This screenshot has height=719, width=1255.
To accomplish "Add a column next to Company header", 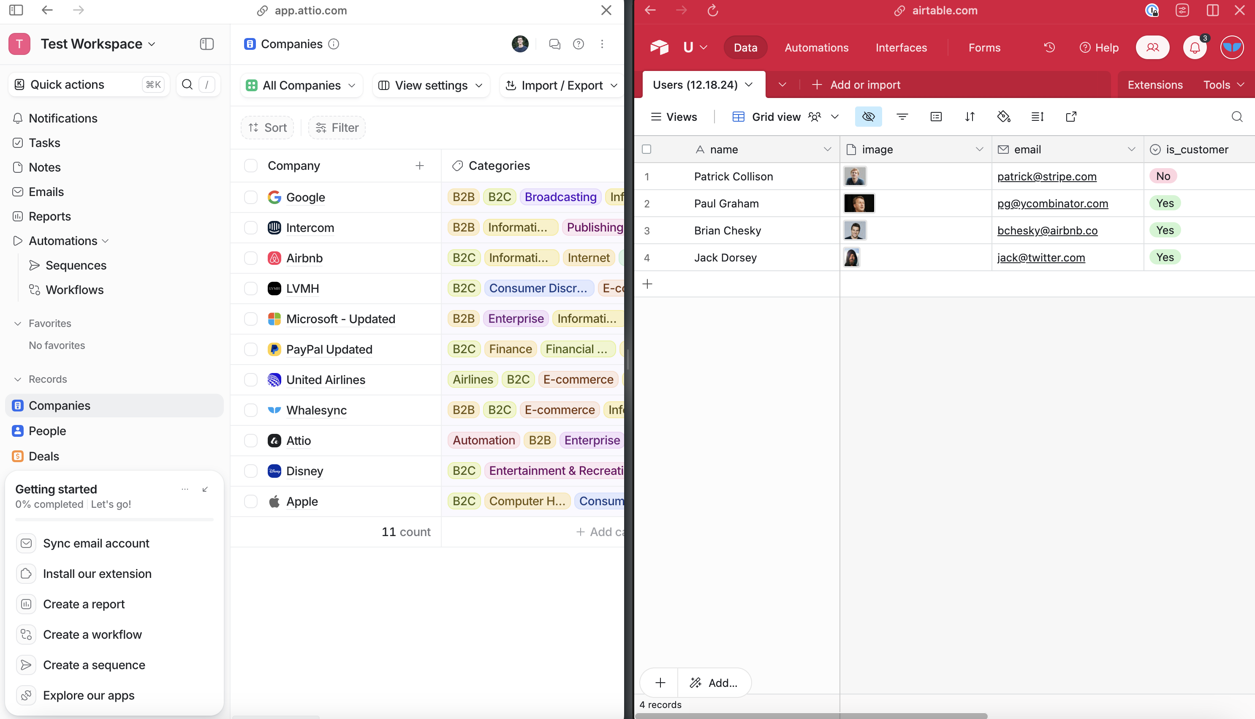I will pyautogui.click(x=419, y=166).
